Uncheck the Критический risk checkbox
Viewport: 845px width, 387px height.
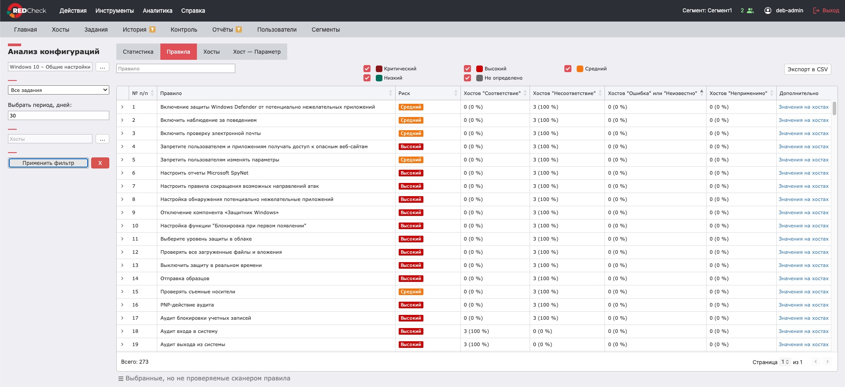click(x=367, y=69)
